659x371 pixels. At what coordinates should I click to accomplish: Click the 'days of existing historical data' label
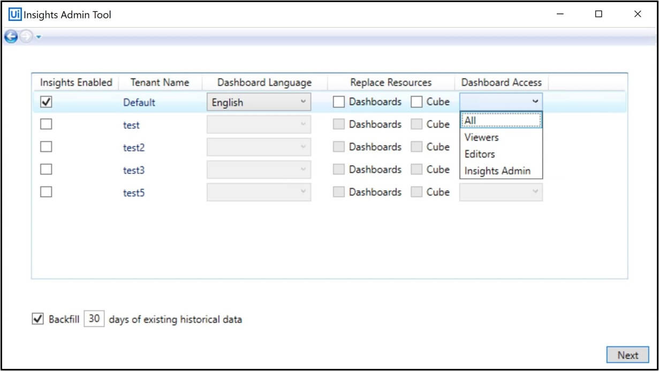click(175, 320)
